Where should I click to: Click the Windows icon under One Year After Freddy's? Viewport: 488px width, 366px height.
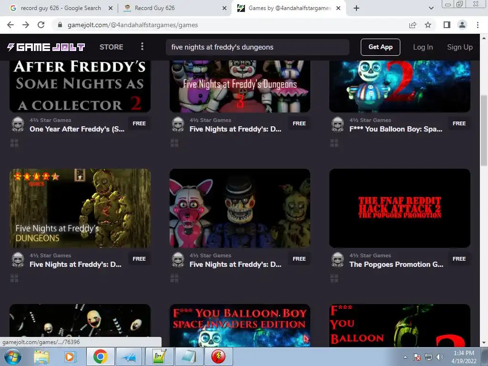(x=14, y=143)
